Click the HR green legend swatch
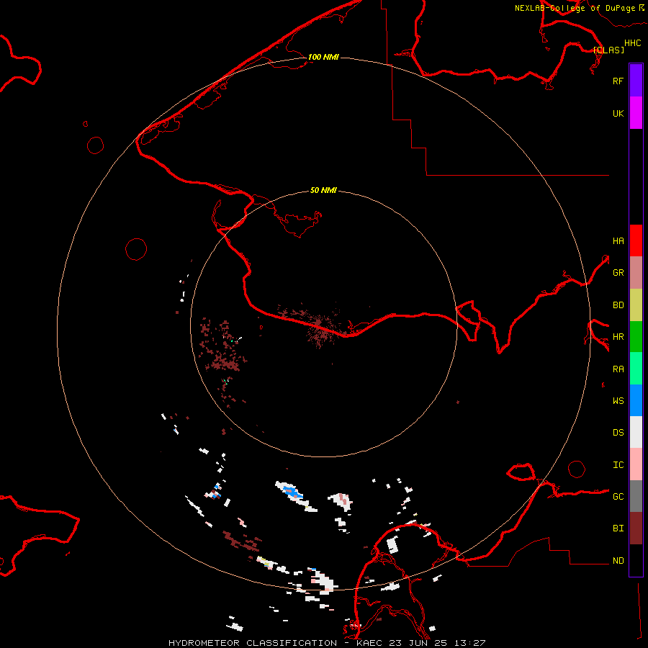Screen dimensions: 648x648 click(636, 336)
